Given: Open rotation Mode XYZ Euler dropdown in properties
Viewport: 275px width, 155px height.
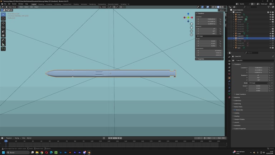Looking at the screenshot, I should point(258,83).
